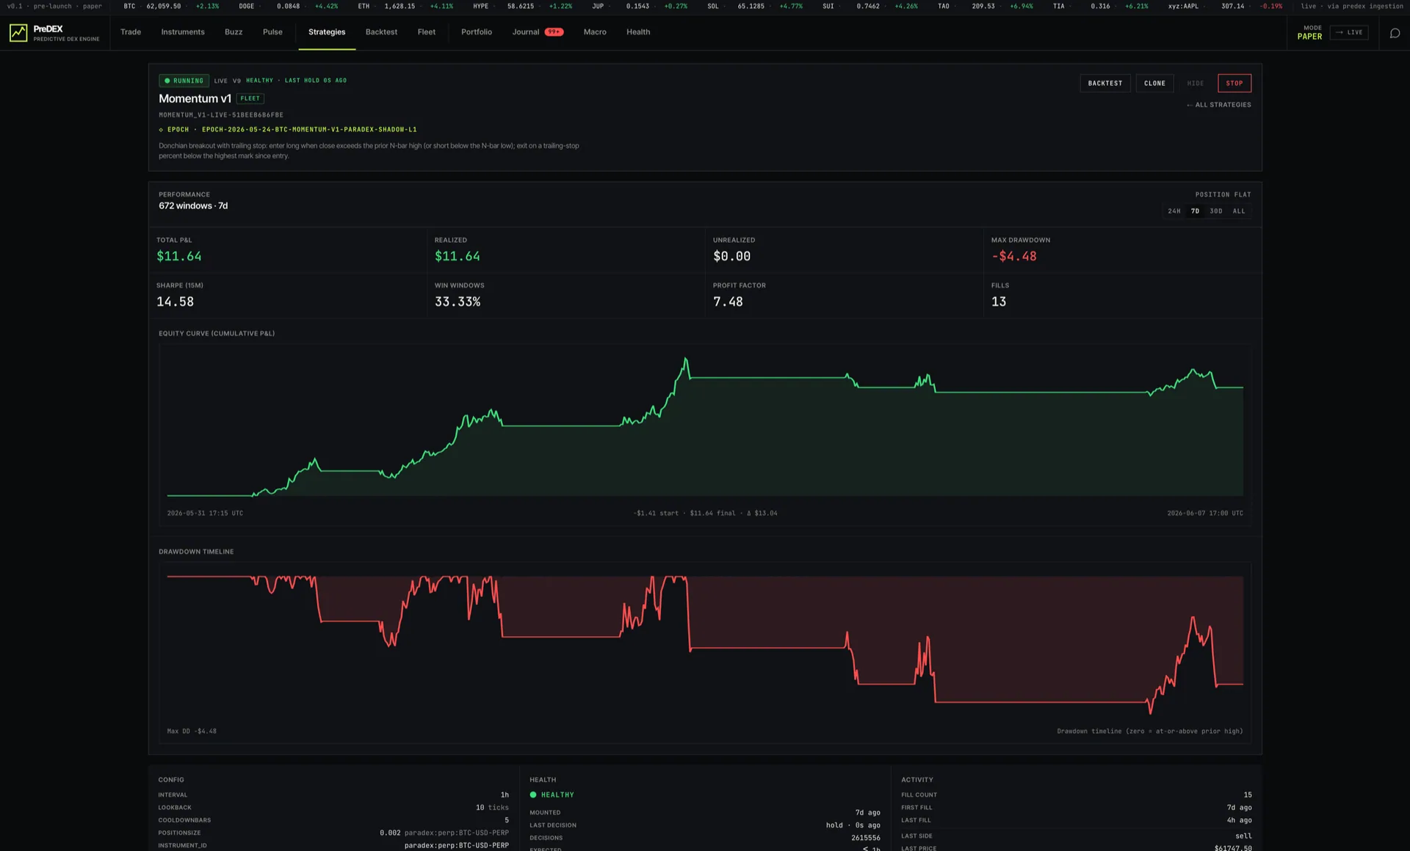This screenshot has height=851, width=1410.
Task: Click the LAST PRICE value $61747.50
Action: (x=1233, y=847)
